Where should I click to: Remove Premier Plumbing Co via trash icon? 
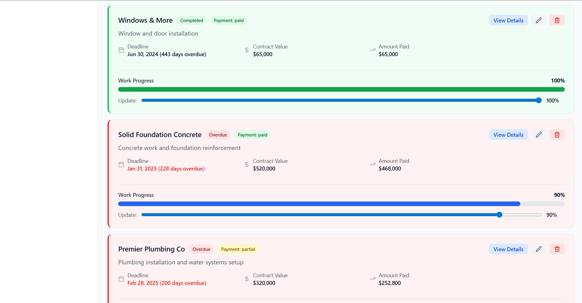[557, 249]
